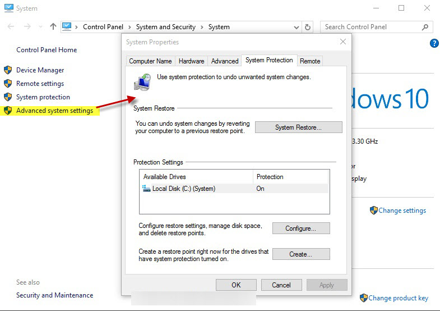
Task: Click the Local Disk (C:) drive icon
Action: [146, 188]
